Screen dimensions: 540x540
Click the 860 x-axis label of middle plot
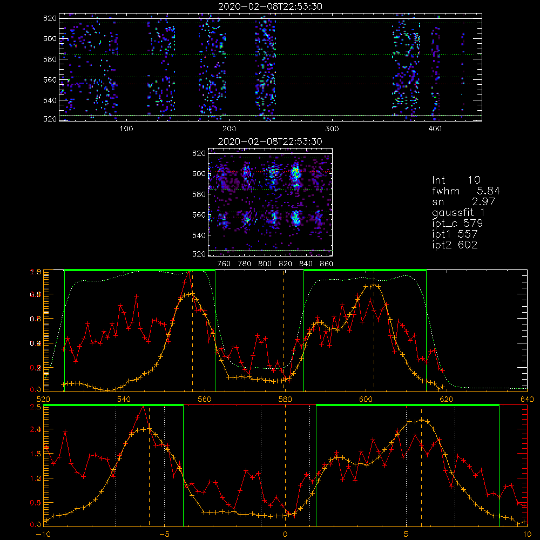(327, 264)
